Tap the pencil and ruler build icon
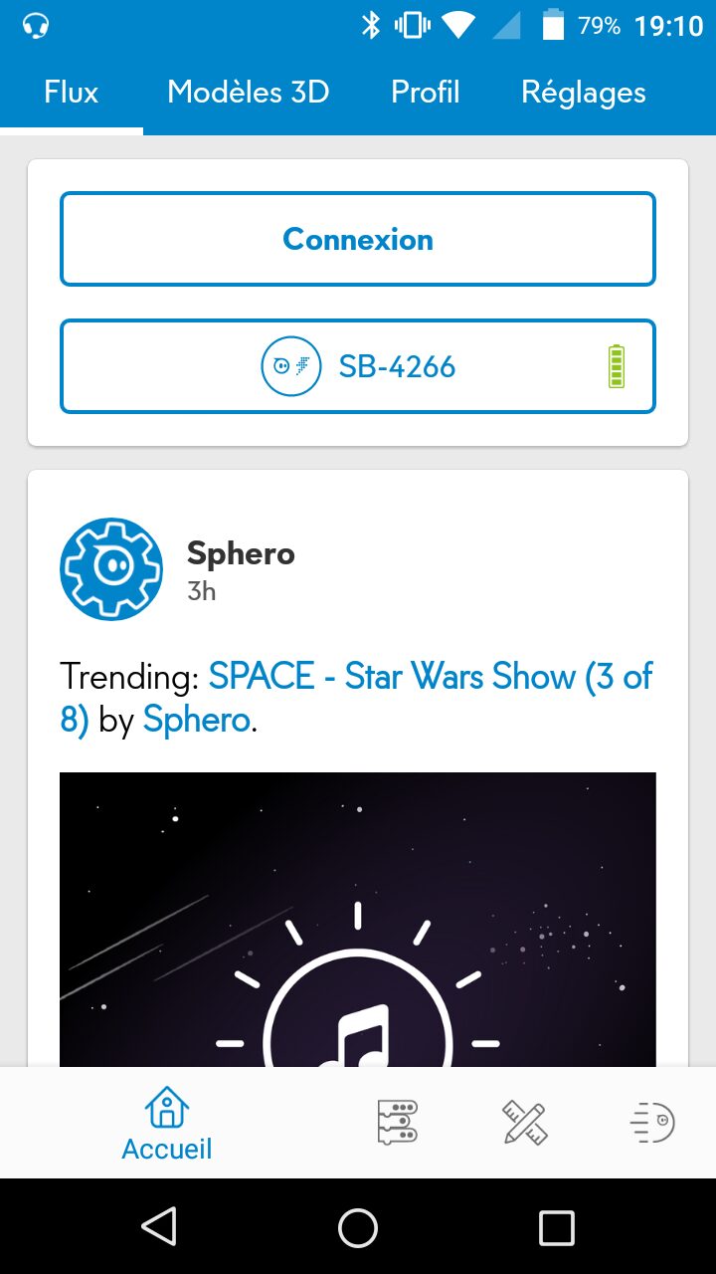The image size is (716, 1274). 524,1123
